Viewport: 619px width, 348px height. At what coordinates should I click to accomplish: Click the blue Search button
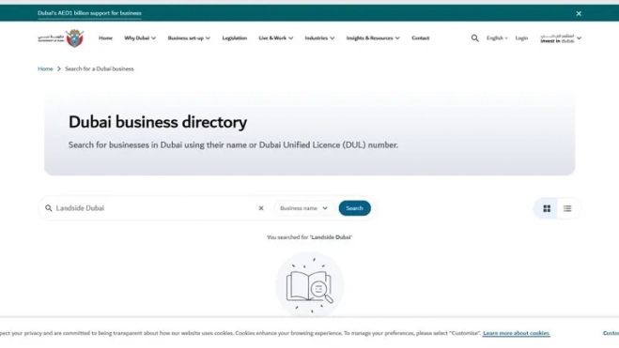[354, 208]
